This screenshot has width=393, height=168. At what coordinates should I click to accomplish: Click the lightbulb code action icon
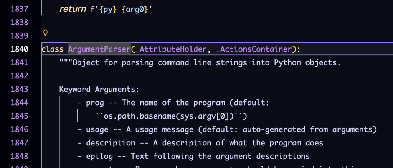45,33
